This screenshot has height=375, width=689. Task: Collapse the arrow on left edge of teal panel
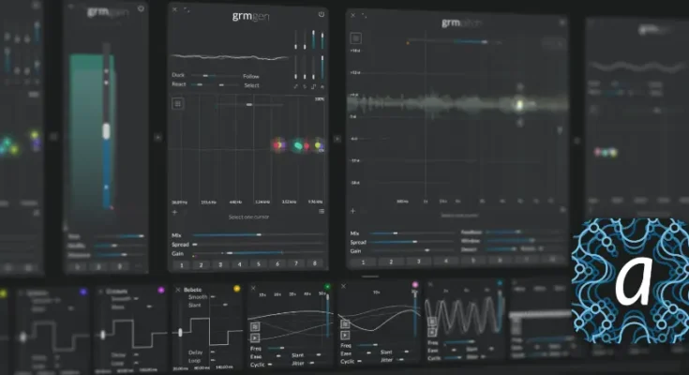53,137
